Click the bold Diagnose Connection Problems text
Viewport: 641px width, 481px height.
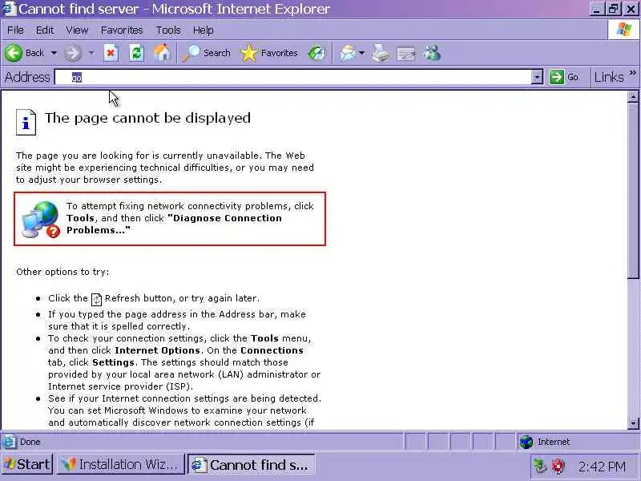point(174,224)
